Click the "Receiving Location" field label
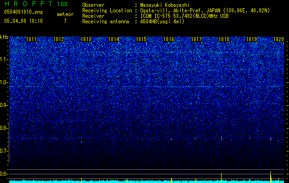The height and width of the screenshot is (183, 289). pyautogui.click(x=107, y=11)
